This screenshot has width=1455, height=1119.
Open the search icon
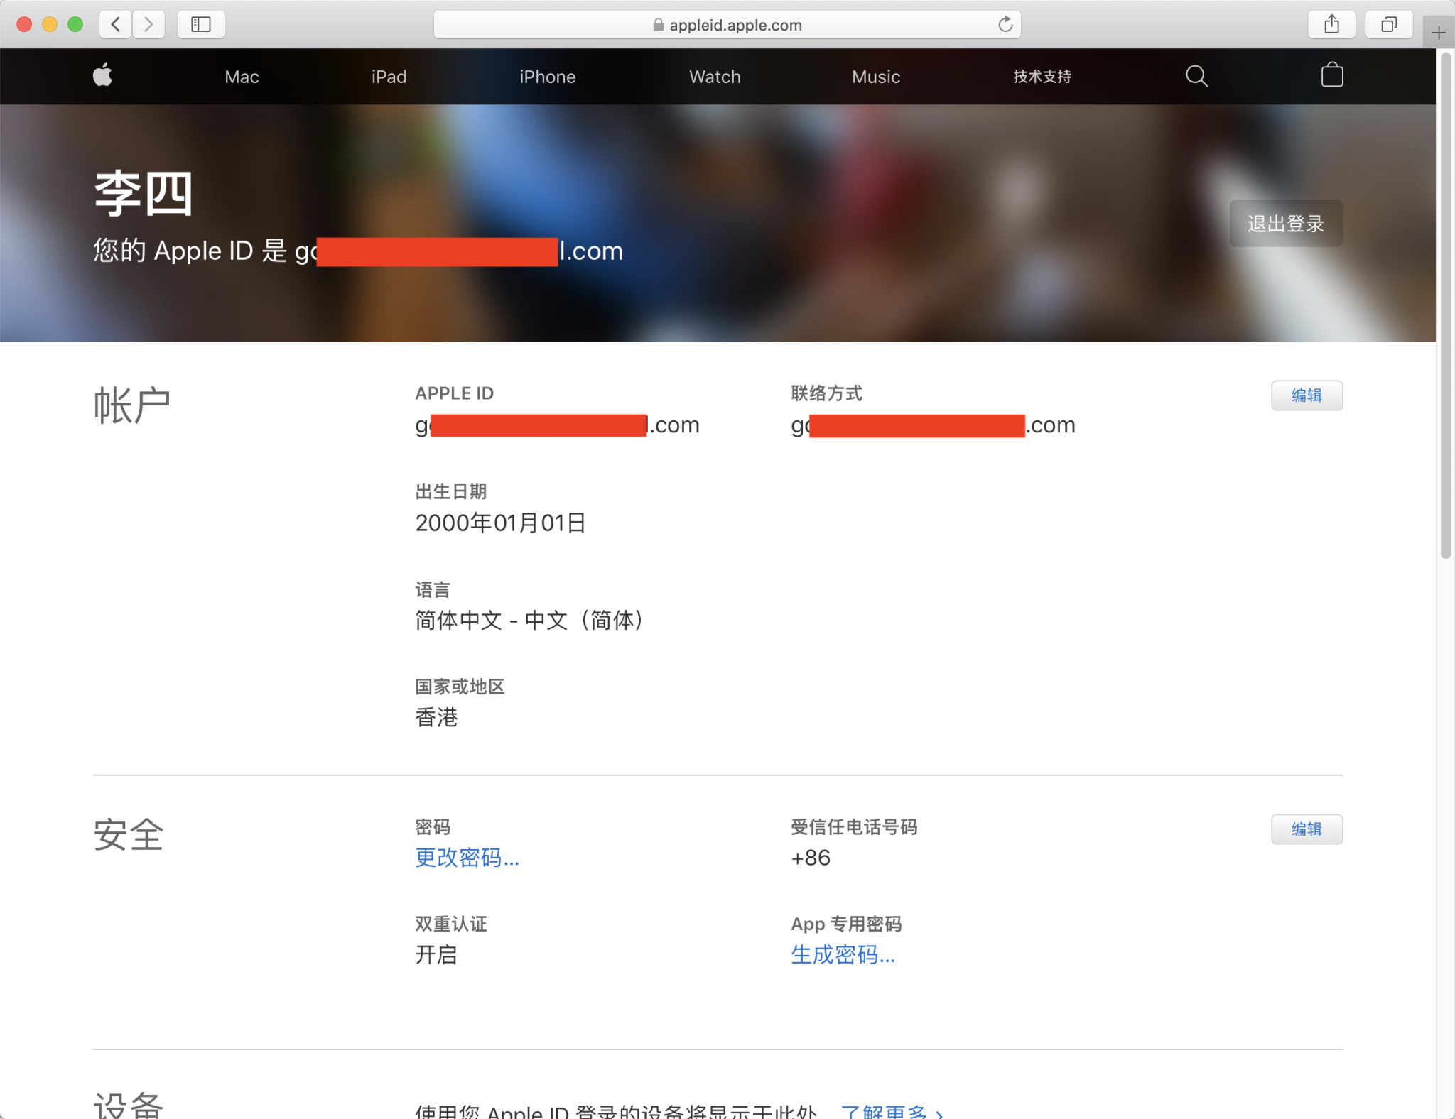point(1197,76)
